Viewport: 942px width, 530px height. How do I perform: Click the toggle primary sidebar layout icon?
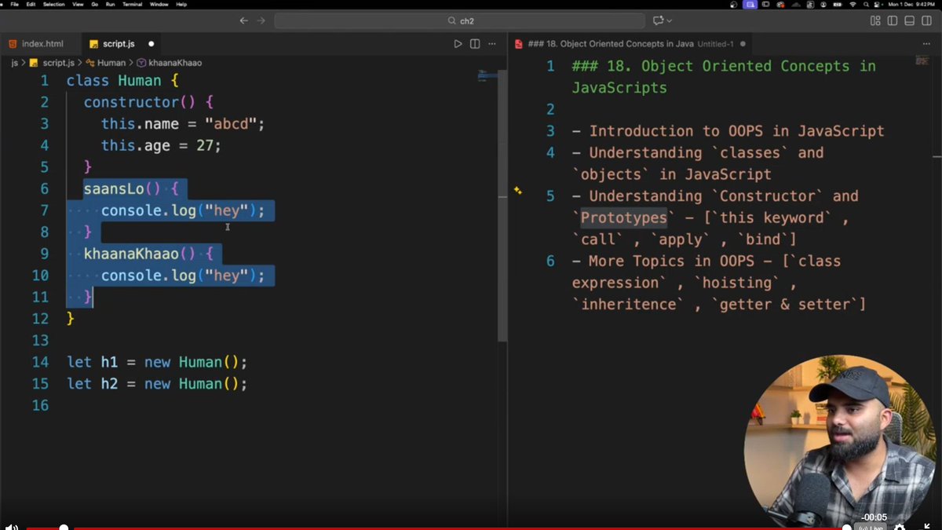coord(893,20)
